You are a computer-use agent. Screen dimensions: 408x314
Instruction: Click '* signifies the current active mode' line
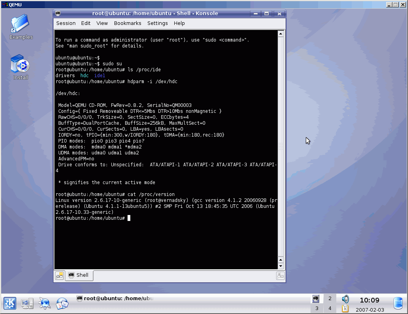pyautogui.click(x=107, y=183)
